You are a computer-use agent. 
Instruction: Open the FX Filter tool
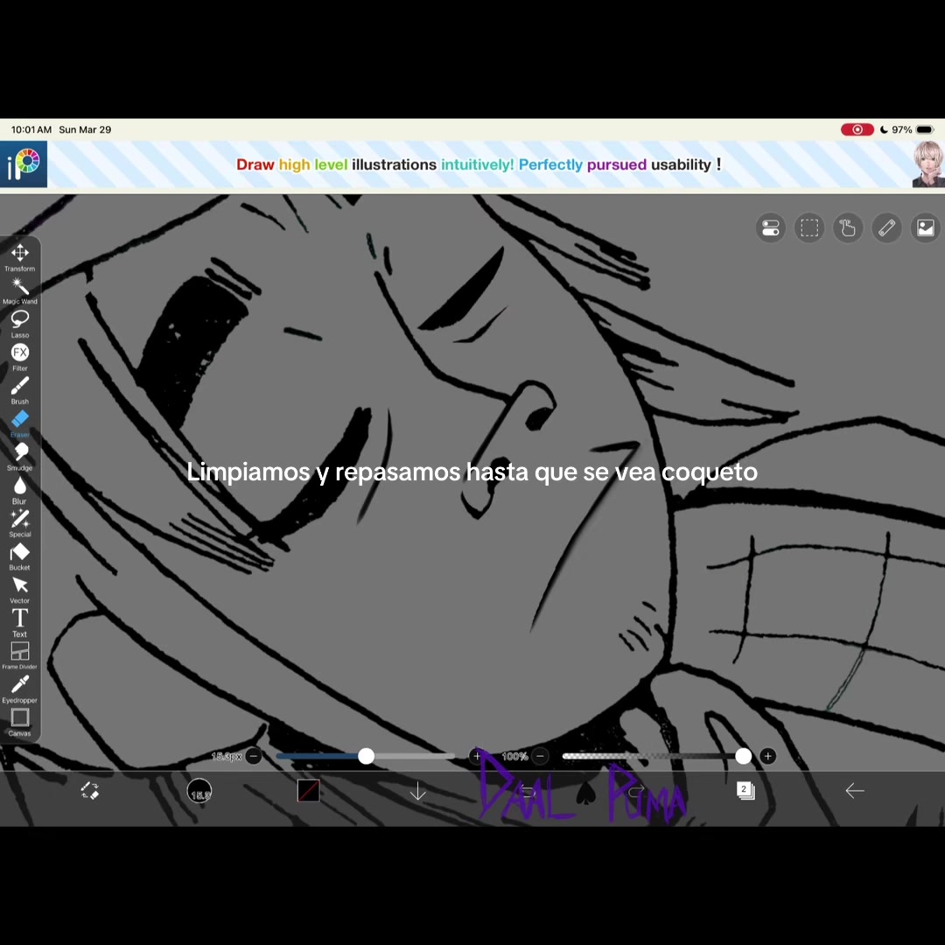coord(20,357)
